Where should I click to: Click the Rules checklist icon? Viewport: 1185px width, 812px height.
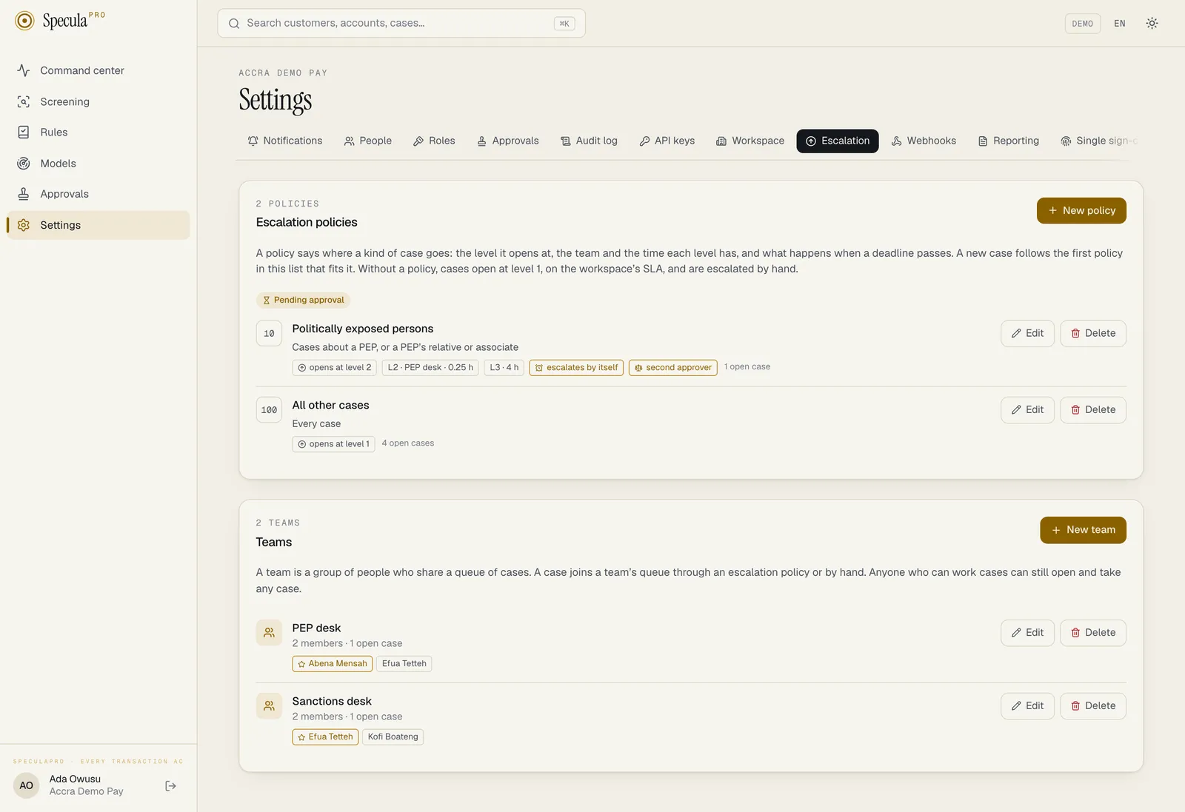(24, 132)
